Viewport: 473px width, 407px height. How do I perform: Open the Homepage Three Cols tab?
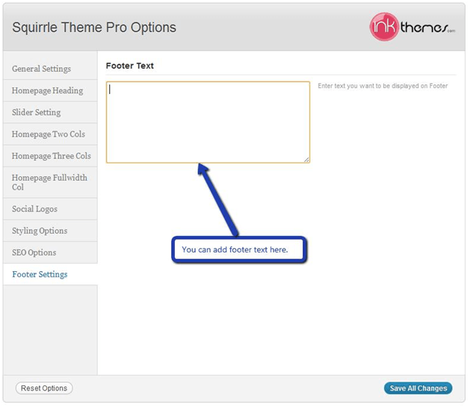click(x=50, y=156)
